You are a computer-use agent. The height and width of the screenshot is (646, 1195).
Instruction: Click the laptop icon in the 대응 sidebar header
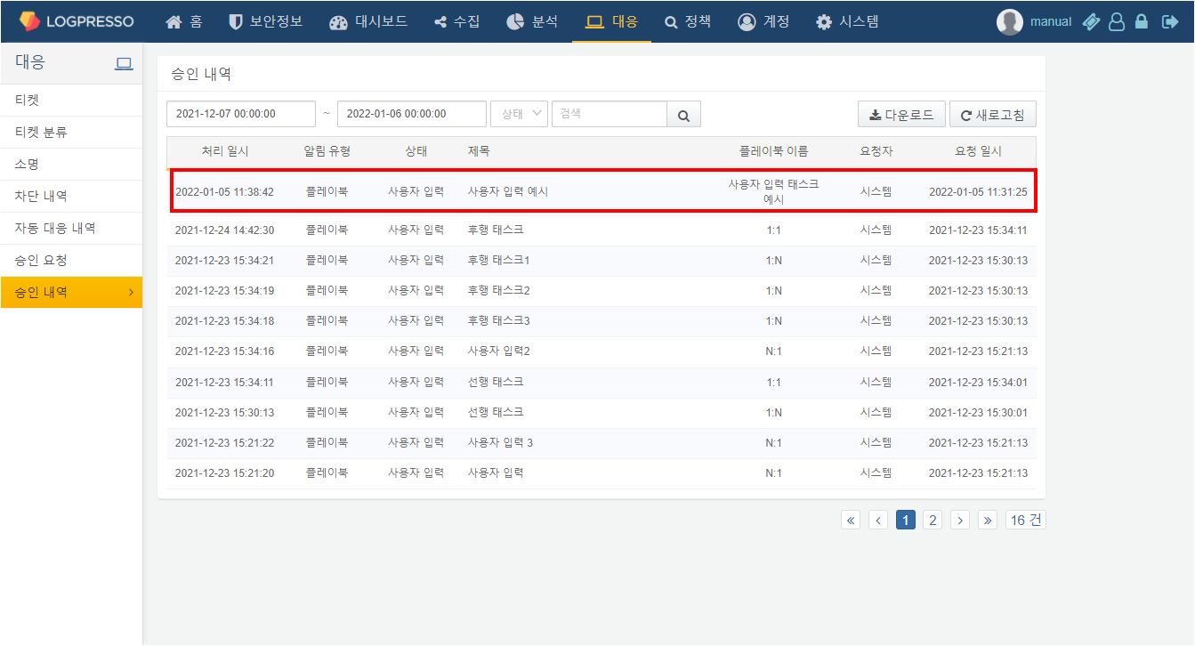pos(124,63)
